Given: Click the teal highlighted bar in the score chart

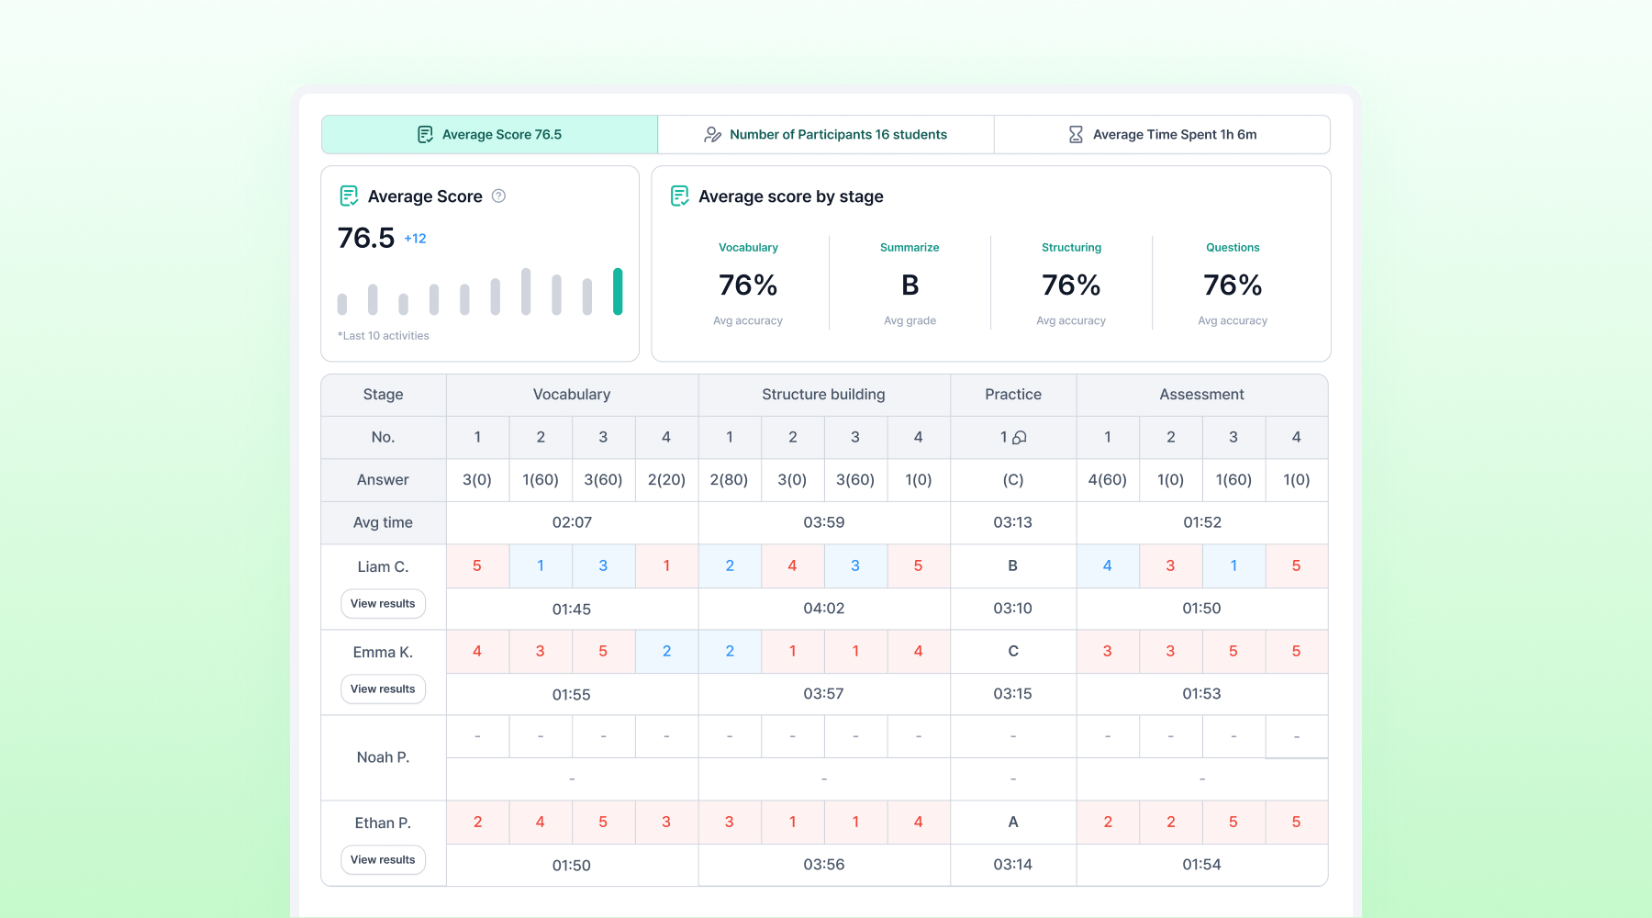Looking at the screenshot, I should [x=618, y=292].
